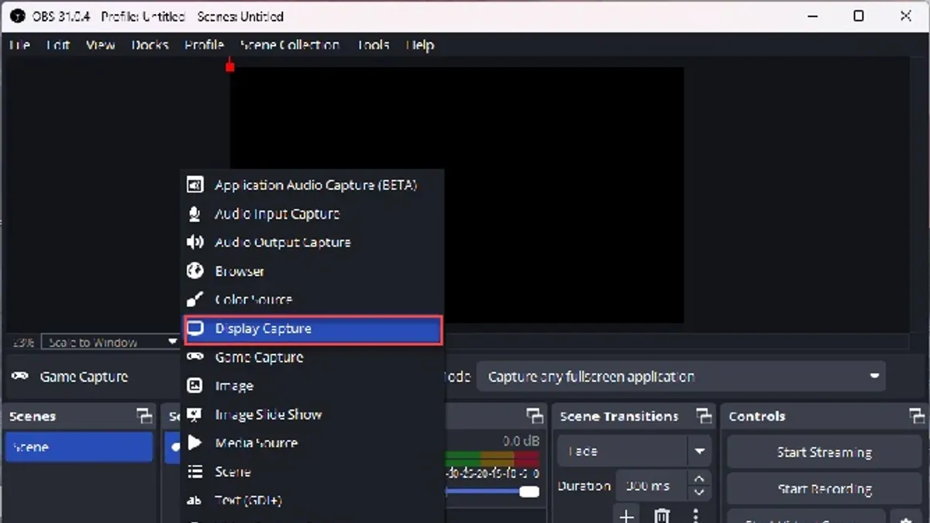Open transition properties three-dot menu
Image resolution: width=930 pixels, height=523 pixels.
pyautogui.click(x=695, y=515)
